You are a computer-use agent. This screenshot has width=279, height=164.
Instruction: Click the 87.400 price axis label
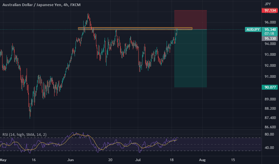pos(270,118)
